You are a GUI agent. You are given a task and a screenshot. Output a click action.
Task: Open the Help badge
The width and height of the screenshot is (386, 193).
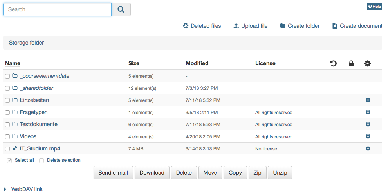coord(374,7)
